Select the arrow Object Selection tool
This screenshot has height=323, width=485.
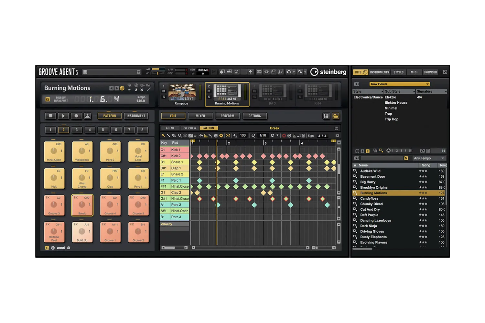point(163,136)
